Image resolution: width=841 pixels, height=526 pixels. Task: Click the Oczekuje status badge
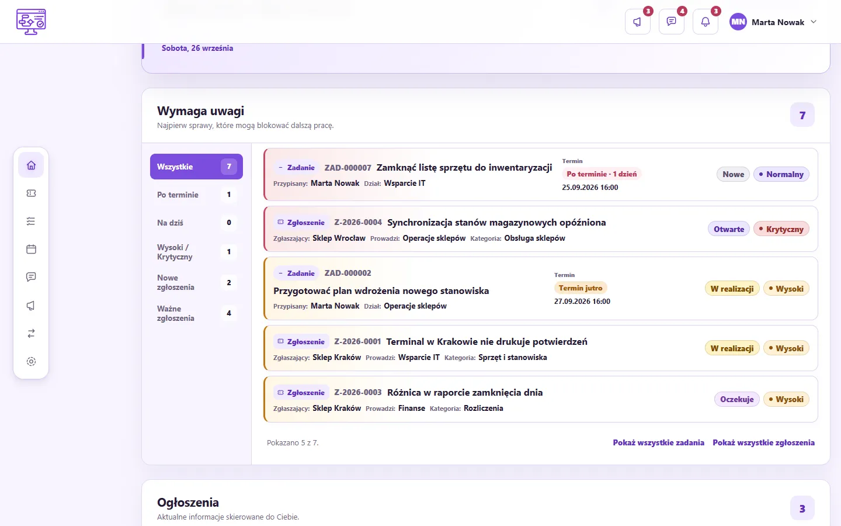pyautogui.click(x=737, y=399)
